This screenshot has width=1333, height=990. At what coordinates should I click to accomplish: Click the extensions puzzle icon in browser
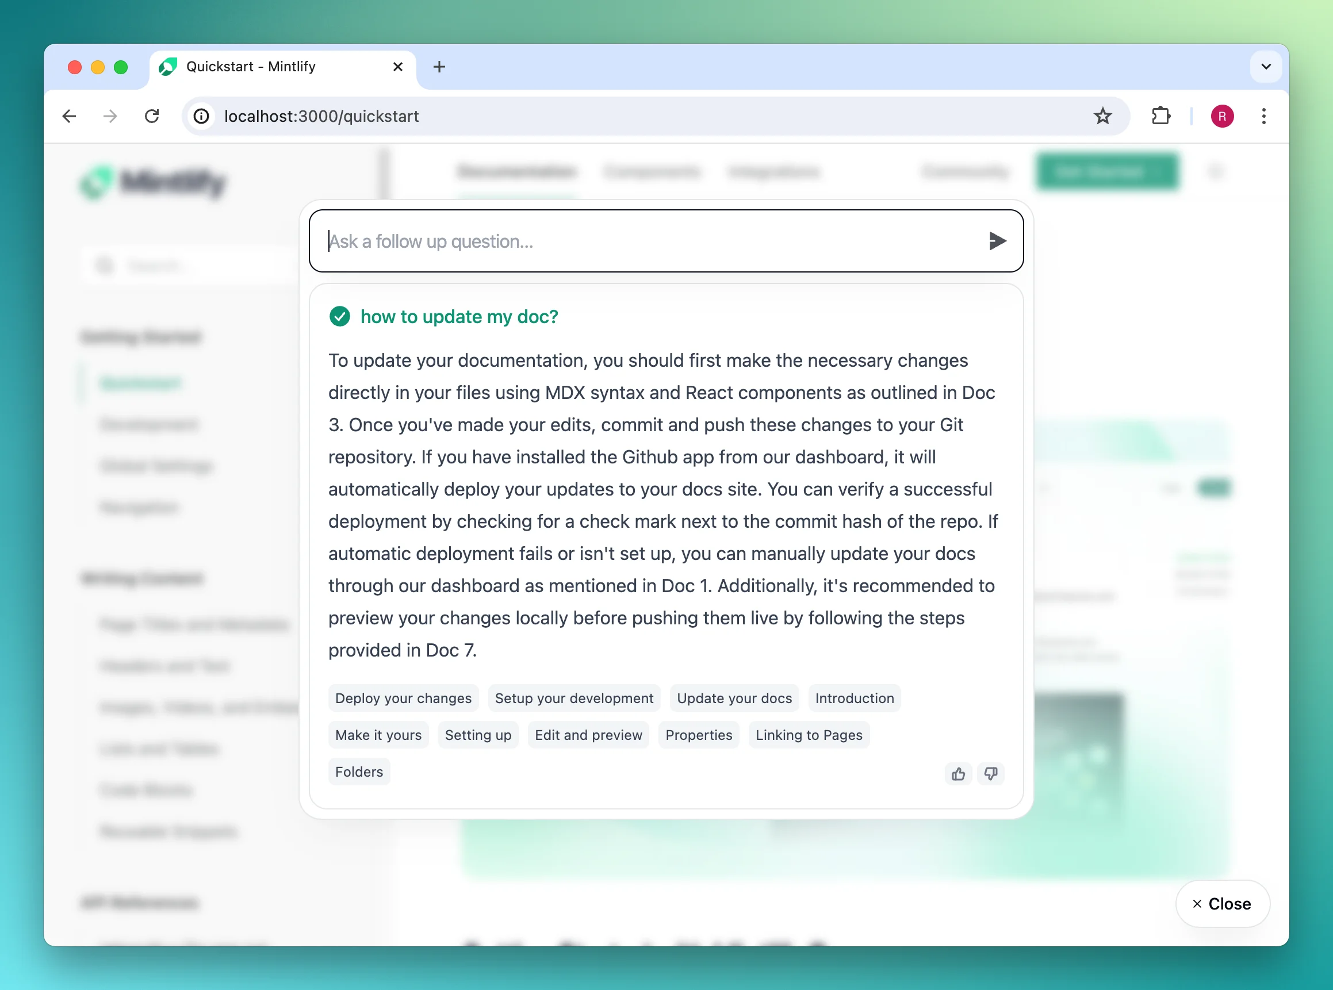pos(1162,114)
